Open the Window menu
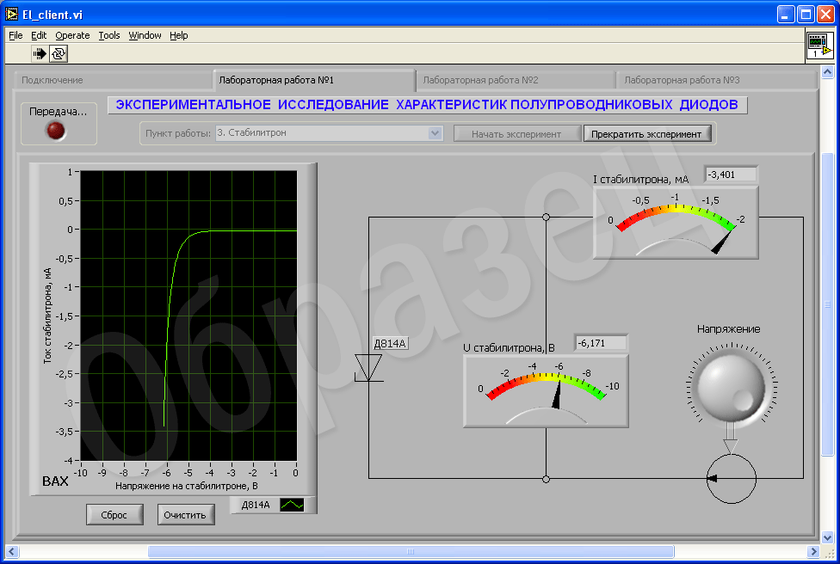The height and width of the screenshot is (564, 840). click(145, 35)
